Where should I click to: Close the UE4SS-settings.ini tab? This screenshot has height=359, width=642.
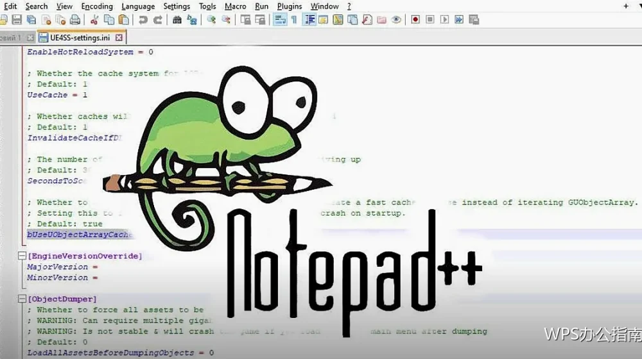point(119,38)
